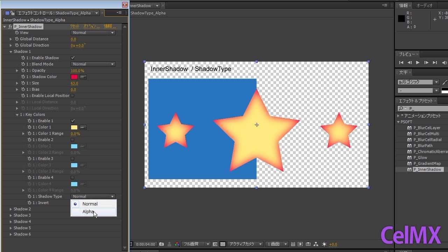
Task: Select the エフェクト＆プリセット panel tab
Action: [416, 101]
